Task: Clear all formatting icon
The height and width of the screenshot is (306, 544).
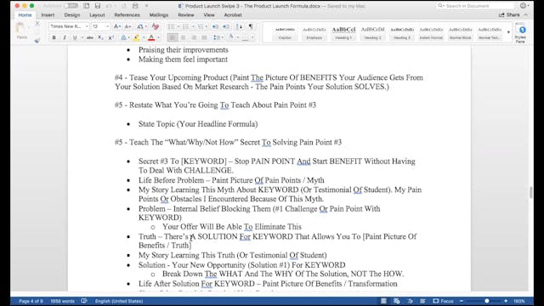Action: coord(155,26)
